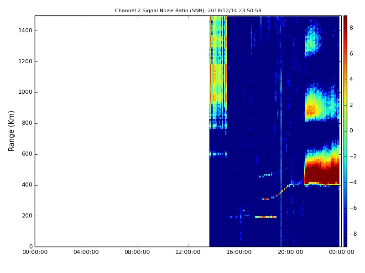Click the colorbar tick label −6
Viewport: 365px width, 273px height.
(353, 208)
